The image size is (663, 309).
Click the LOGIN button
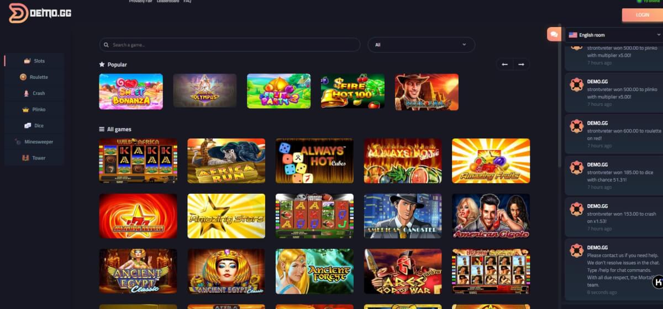(x=643, y=15)
